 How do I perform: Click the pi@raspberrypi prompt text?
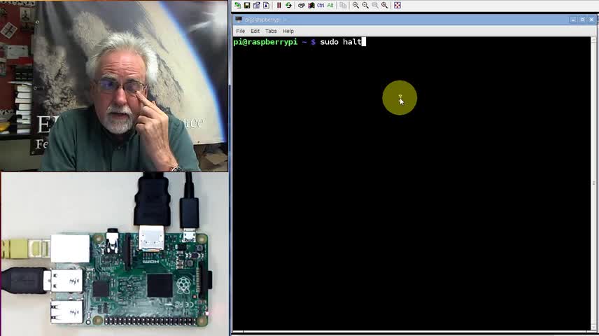[x=265, y=42]
